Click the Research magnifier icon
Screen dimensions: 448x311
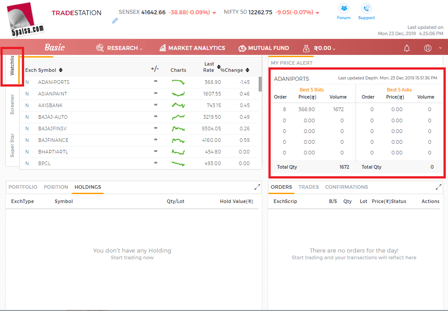(100, 48)
